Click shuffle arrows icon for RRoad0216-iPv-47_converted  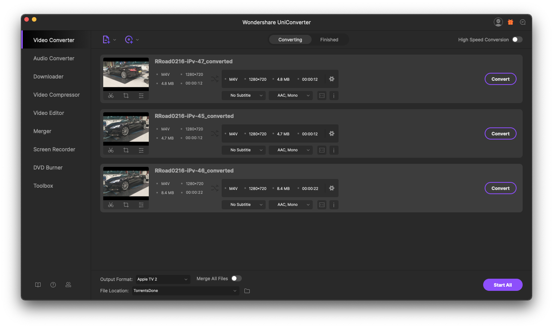215,79
